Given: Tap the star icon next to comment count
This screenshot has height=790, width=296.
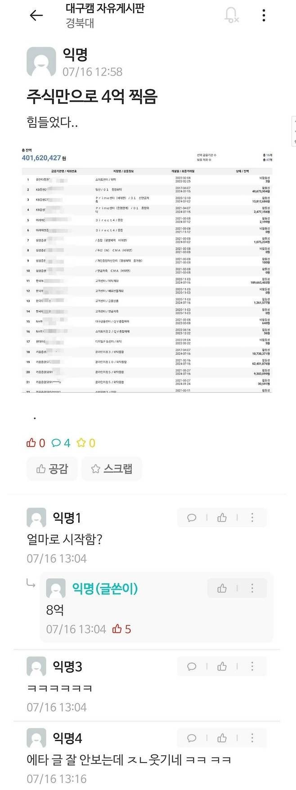Looking at the screenshot, I should 83,443.
